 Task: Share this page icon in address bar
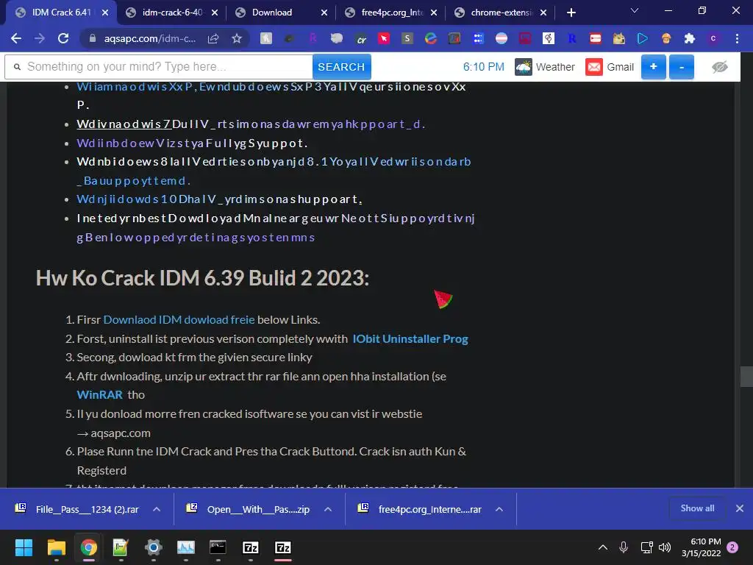coord(213,38)
